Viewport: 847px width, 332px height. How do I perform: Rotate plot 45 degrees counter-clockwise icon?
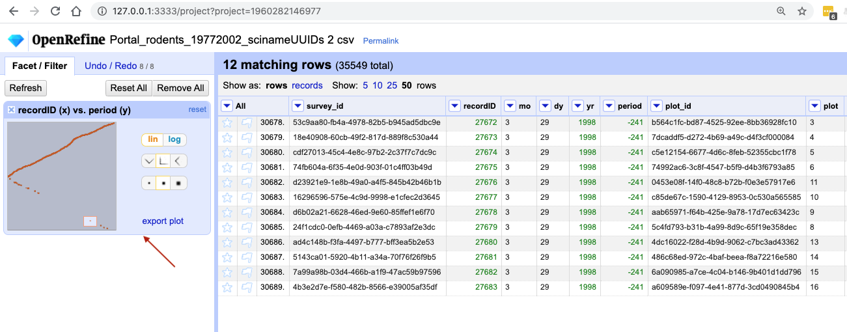click(149, 161)
